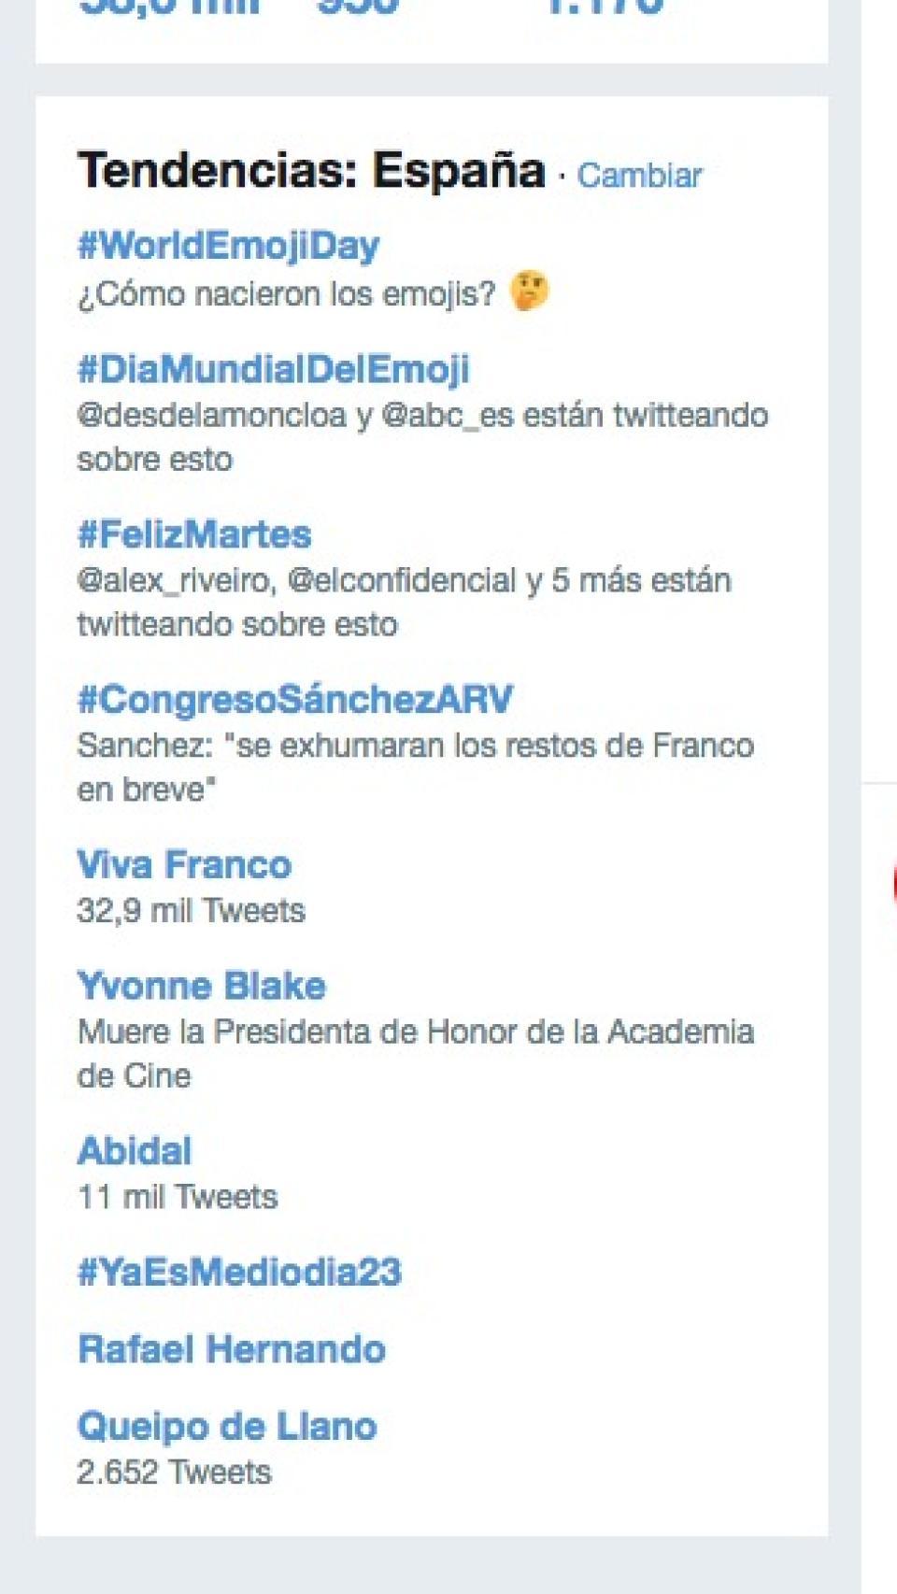Open the '¿Cómo nacieron los emojis?' description
This screenshot has height=1594, width=897.
click(x=286, y=294)
